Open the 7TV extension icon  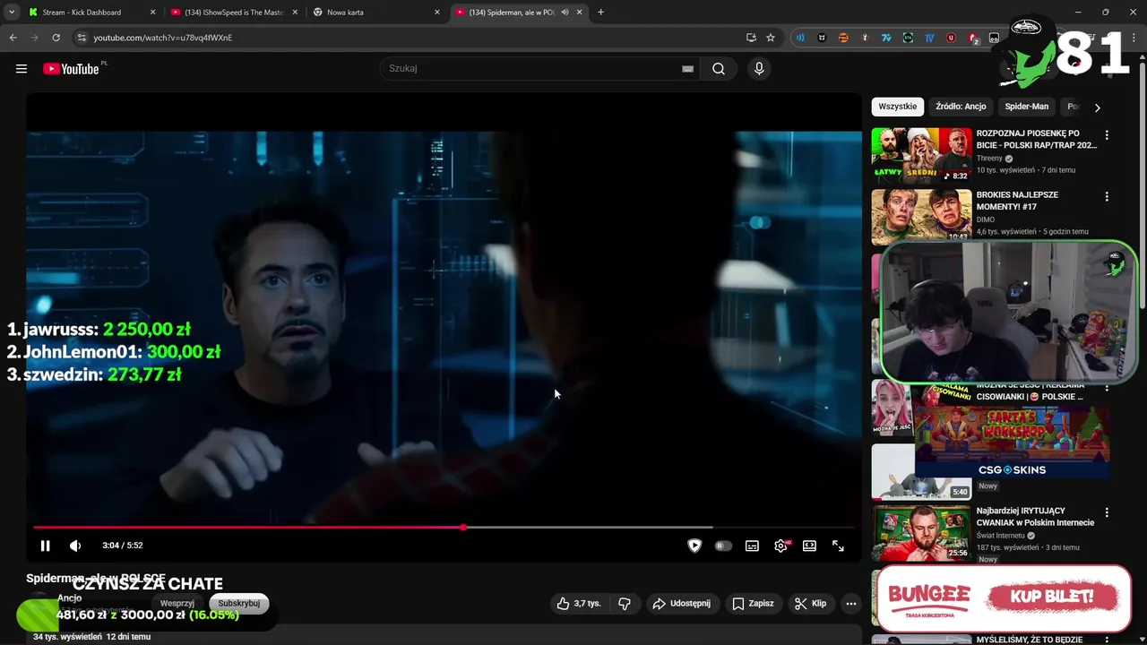886,38
